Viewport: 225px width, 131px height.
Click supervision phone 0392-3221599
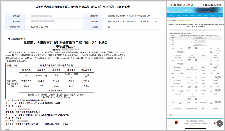61,124
